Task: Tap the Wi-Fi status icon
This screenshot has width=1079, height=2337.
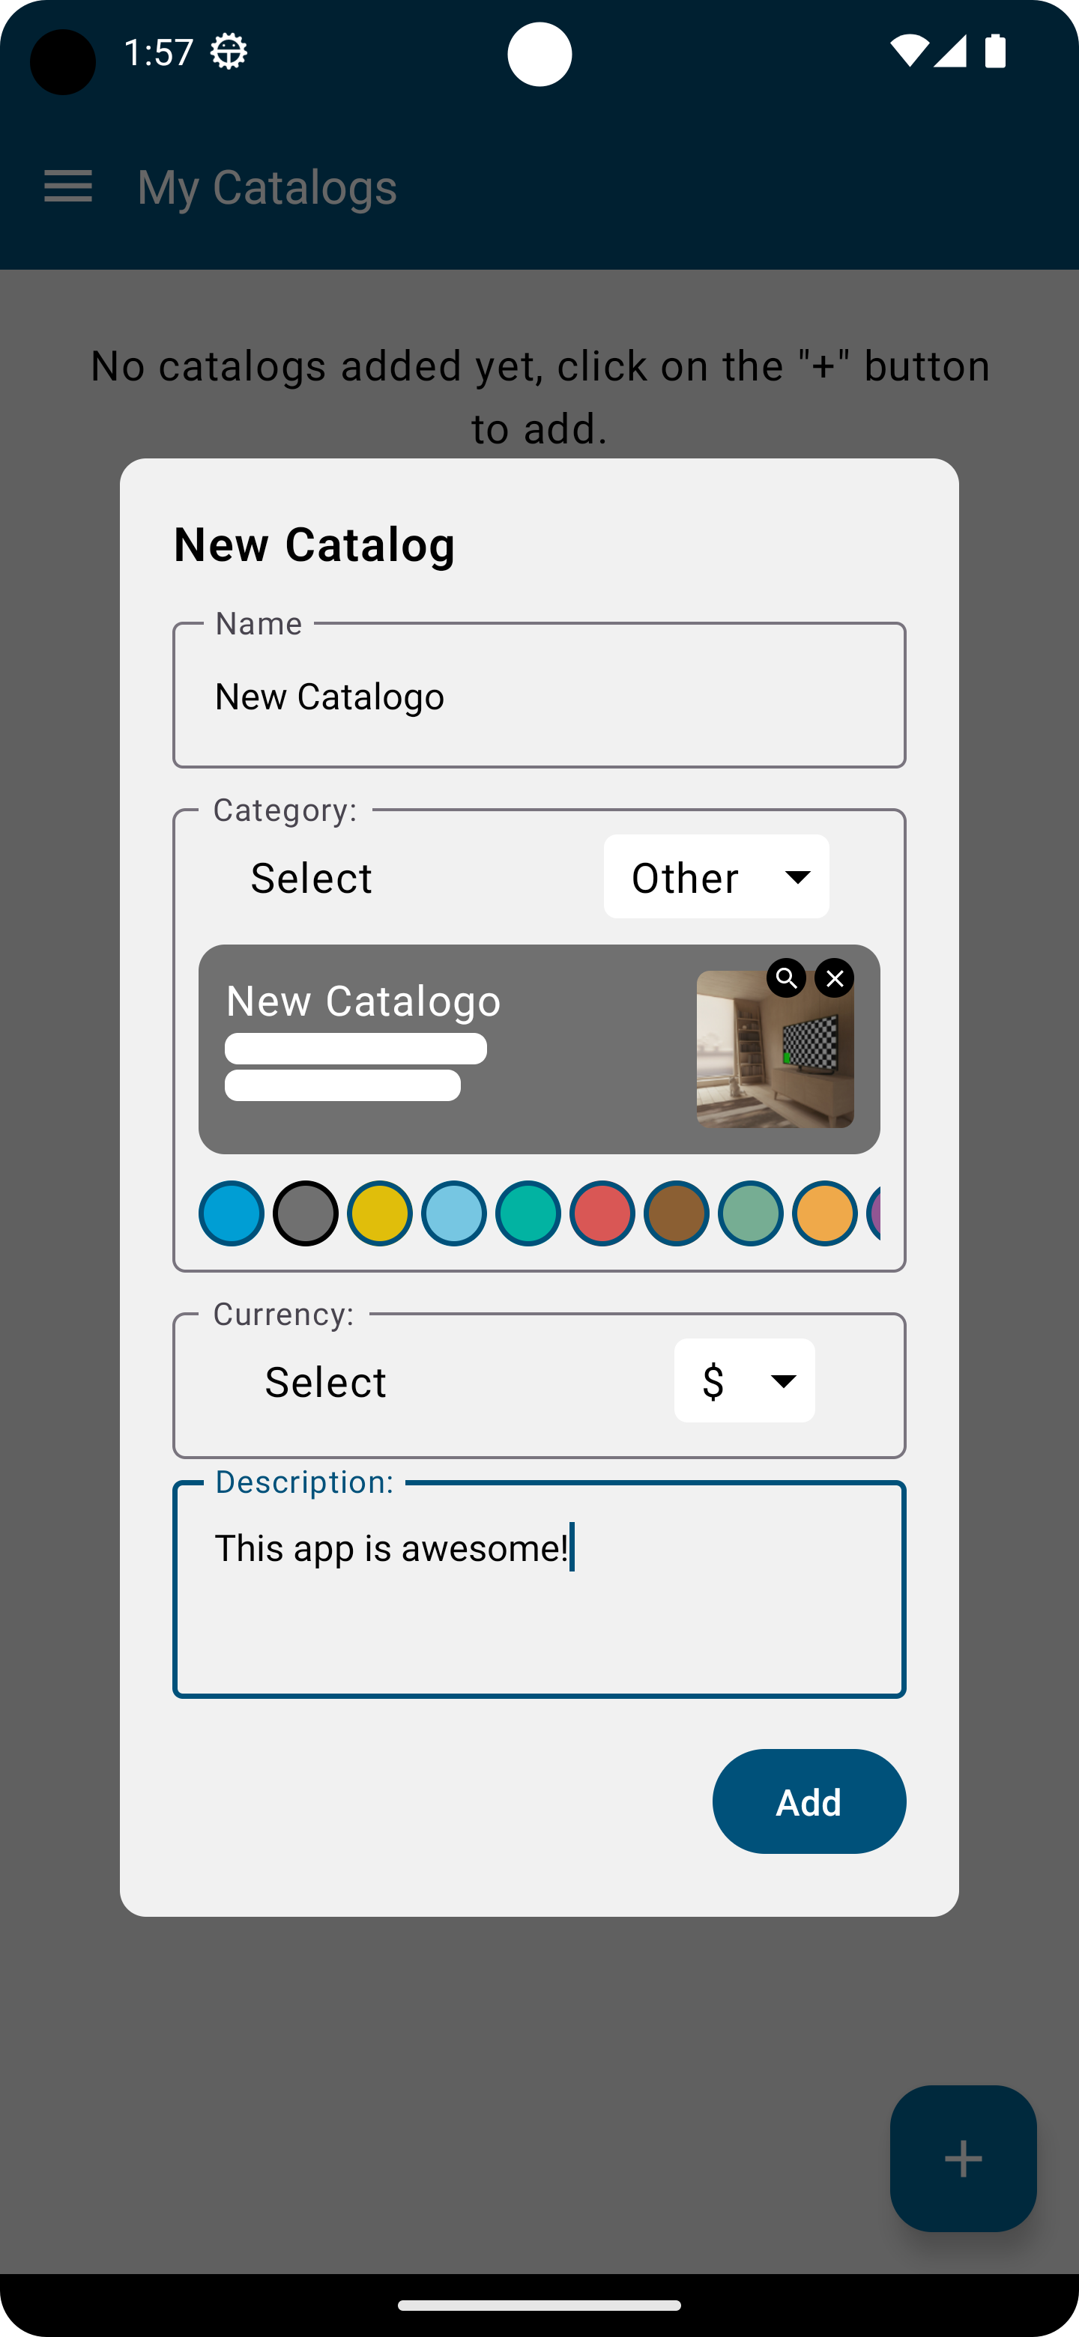Action: coord(908,51)
